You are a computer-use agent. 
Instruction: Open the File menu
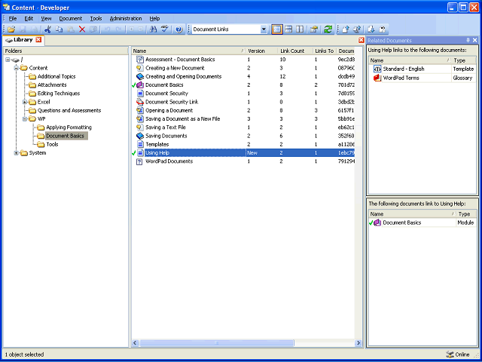pyautogui.click(x=13, y=18)
